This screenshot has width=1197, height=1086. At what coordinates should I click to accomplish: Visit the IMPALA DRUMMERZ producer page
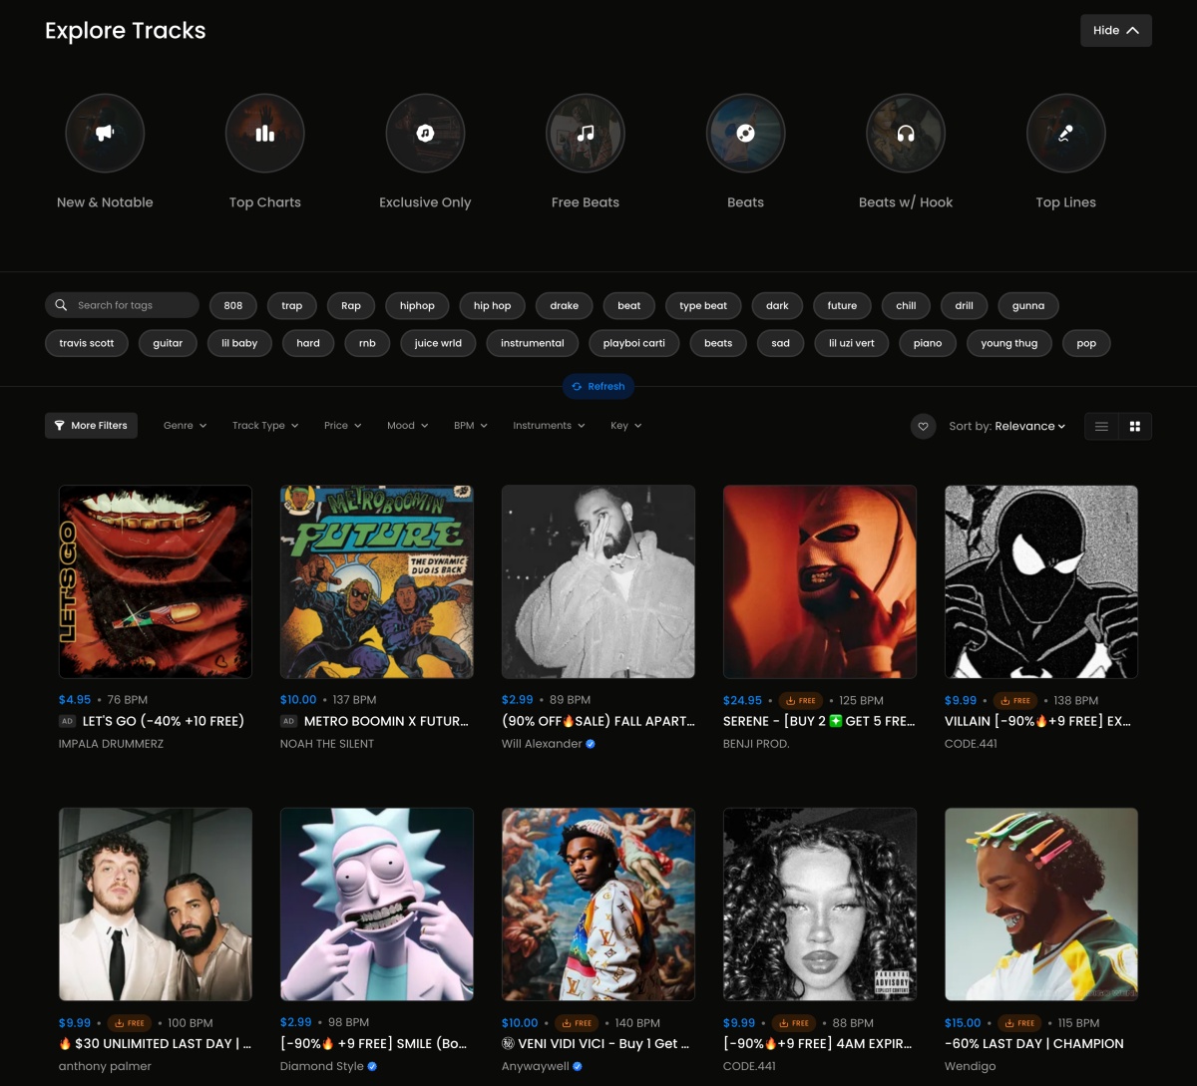click(112, 744)
